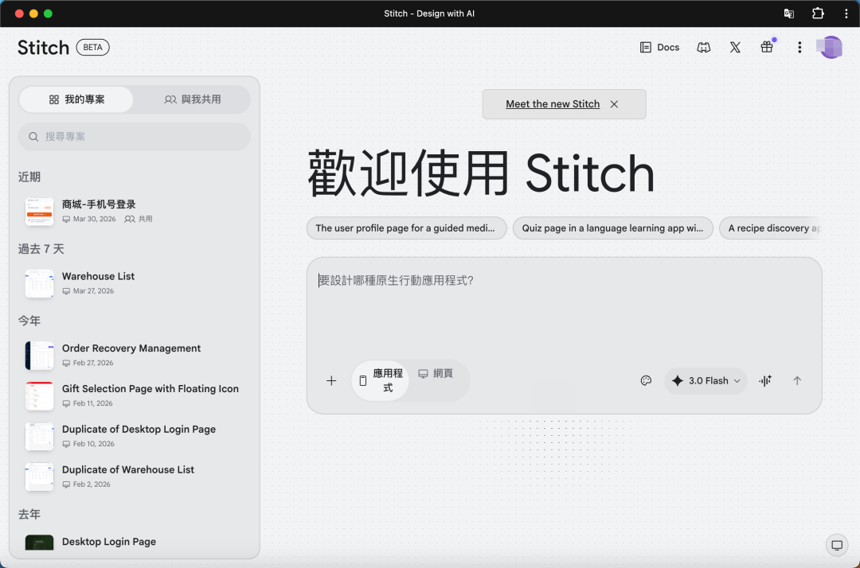Switch to 與我共用 tab
The image size is (860, 568).
(193, 99)
